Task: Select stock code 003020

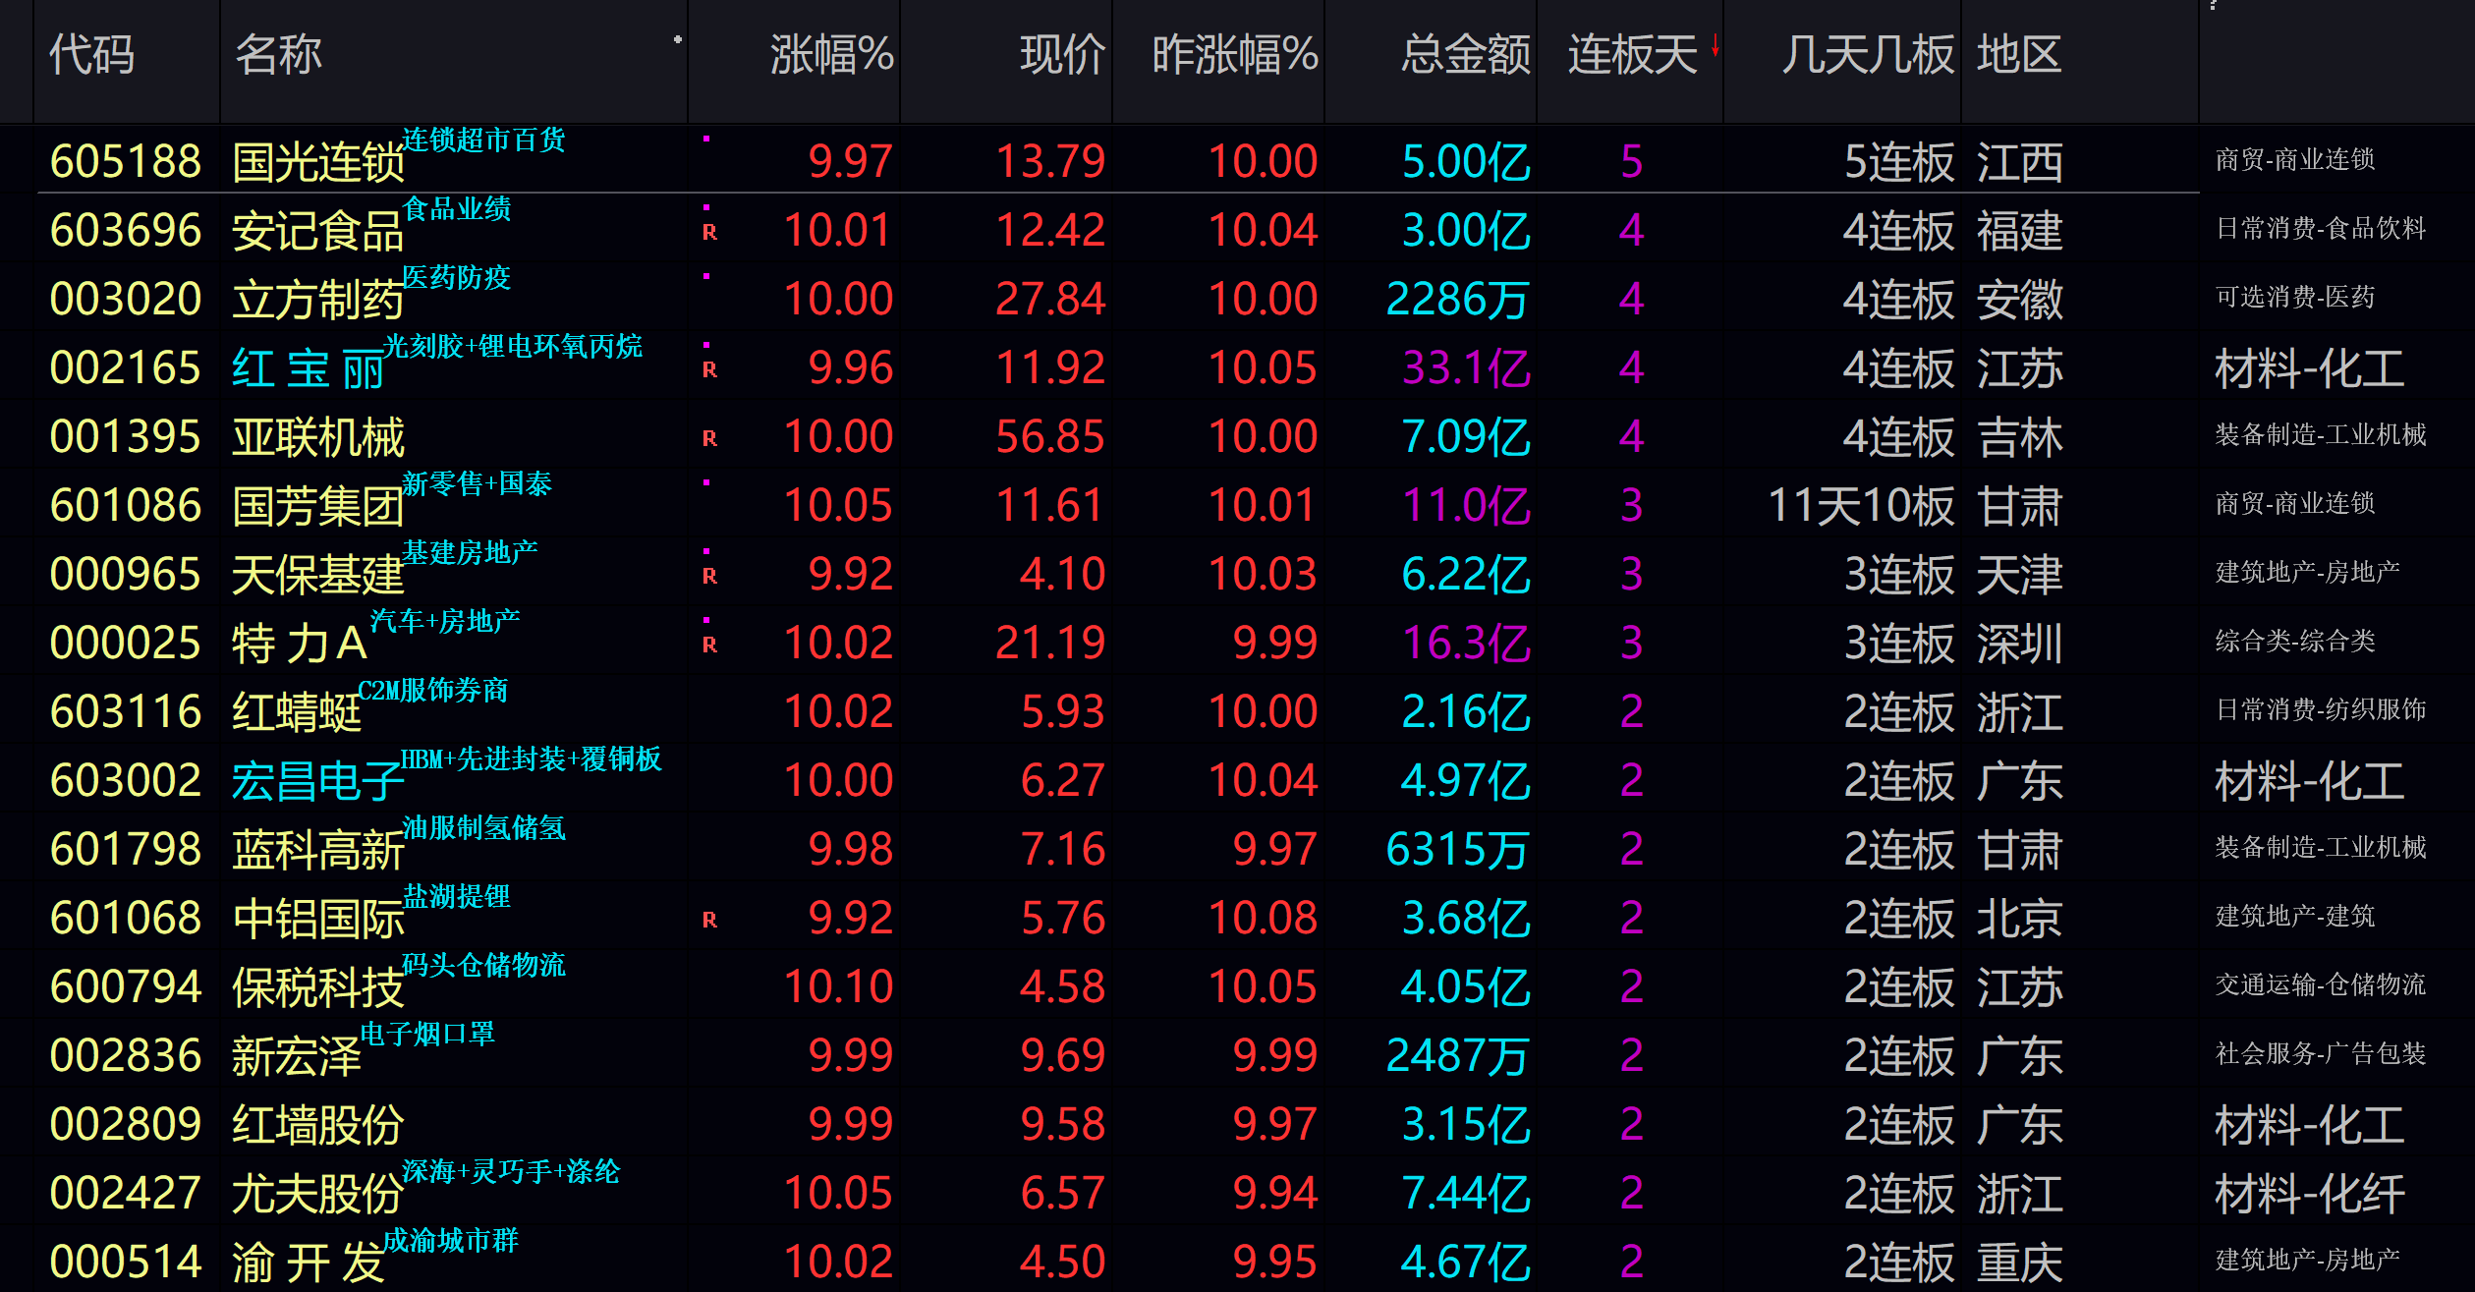Action: 126,299
